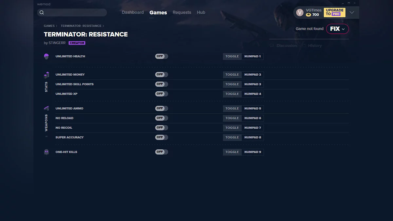Click the One-Hit Kills ghost icon
393x221 pixels.
pos(47,152)
